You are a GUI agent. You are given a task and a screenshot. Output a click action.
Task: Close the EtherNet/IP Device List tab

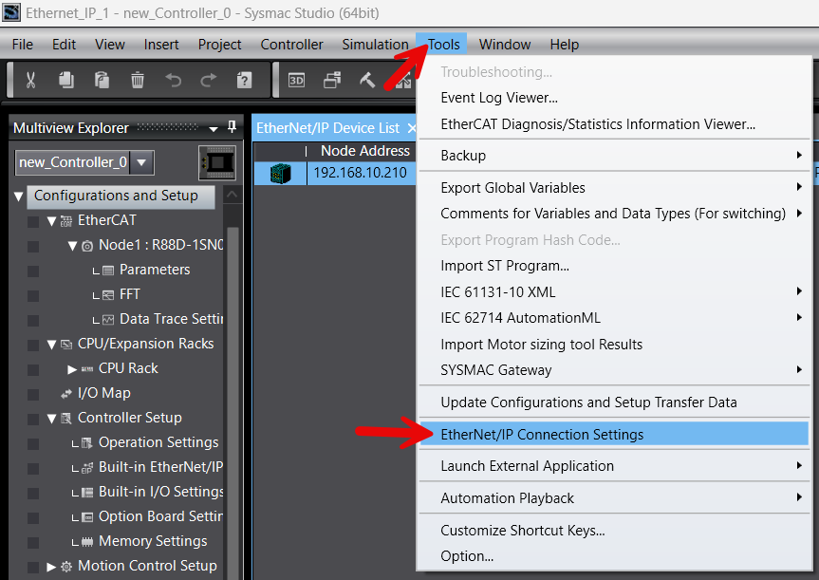point(412,128)
